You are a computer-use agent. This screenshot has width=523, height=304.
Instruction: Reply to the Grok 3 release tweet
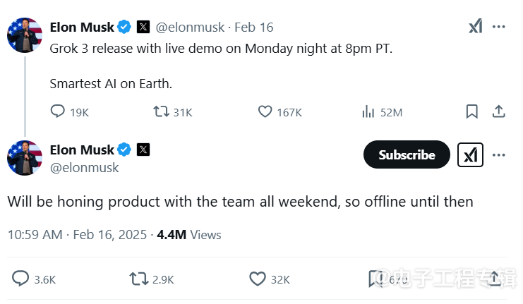58,111
